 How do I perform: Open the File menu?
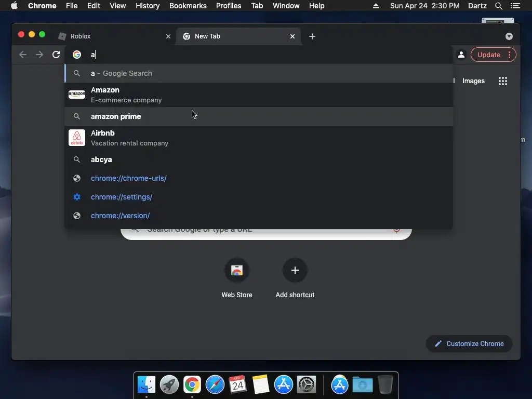click(72, 6)
